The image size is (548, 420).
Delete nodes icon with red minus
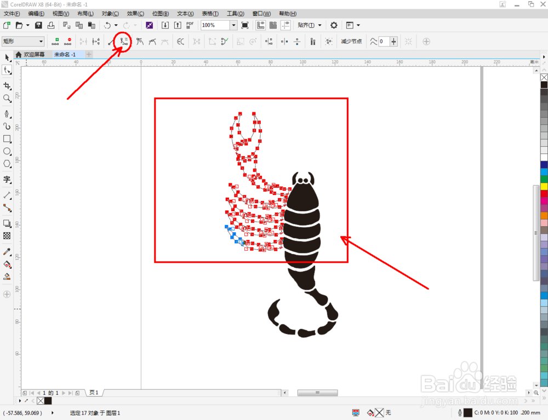[68, 42]
